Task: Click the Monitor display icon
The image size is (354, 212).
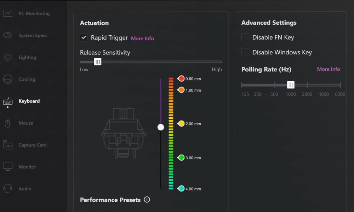Action: pos(8,167)
